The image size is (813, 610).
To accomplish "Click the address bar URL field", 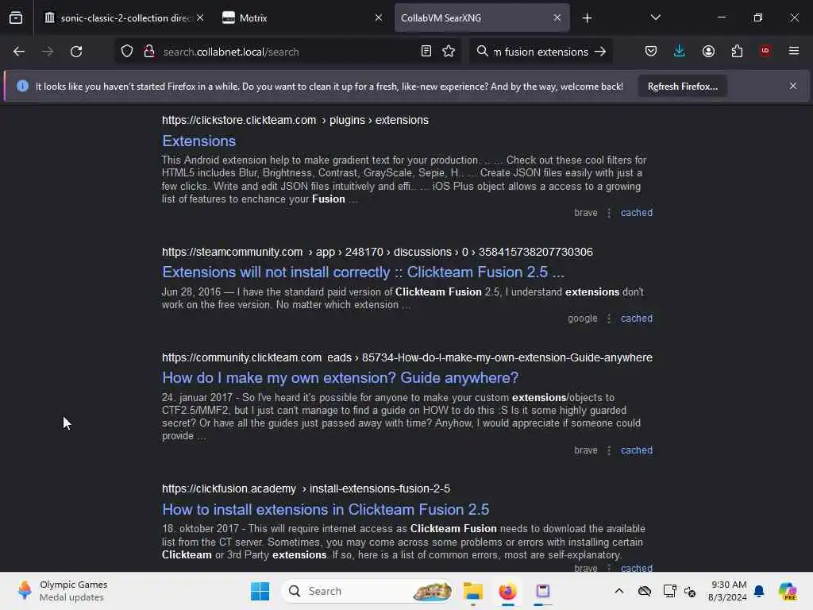I will [287, 52].
